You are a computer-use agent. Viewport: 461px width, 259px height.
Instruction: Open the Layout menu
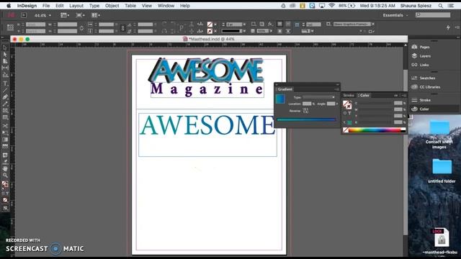coord(76,6)
